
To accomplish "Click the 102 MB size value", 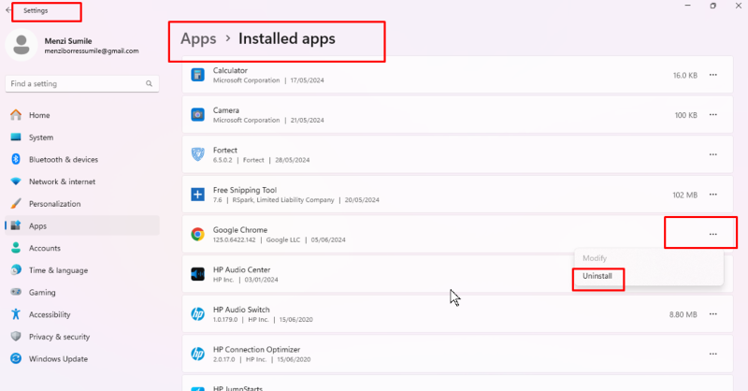I will [684, 195].
